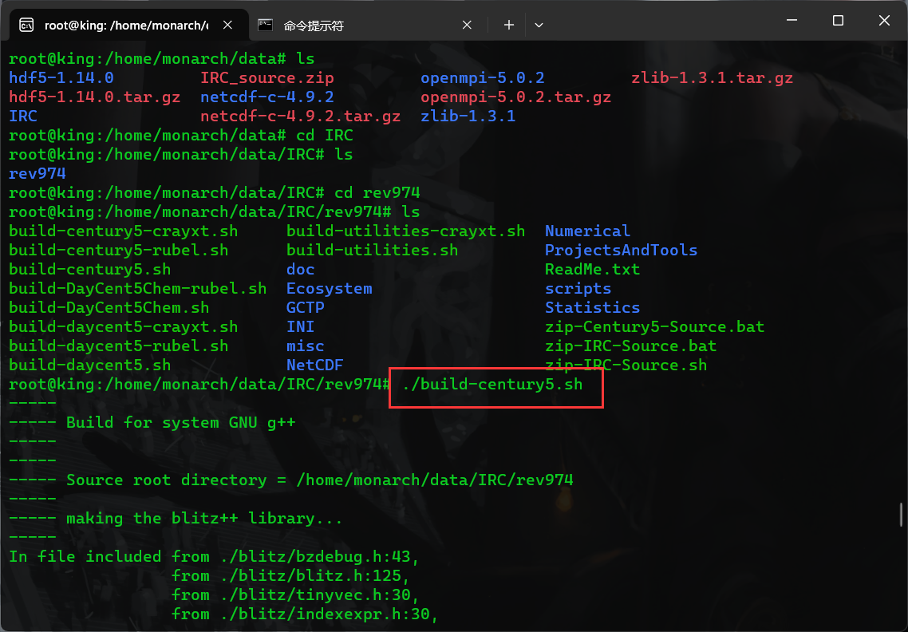Click build-daycent5.sh file name
This screenshot has width=908, height=632.
[x=89, y=365]
